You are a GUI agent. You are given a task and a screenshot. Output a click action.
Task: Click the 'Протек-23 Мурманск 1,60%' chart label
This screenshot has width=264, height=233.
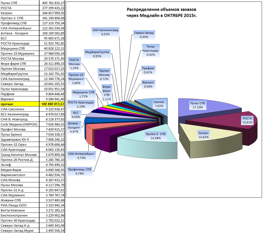76,79
